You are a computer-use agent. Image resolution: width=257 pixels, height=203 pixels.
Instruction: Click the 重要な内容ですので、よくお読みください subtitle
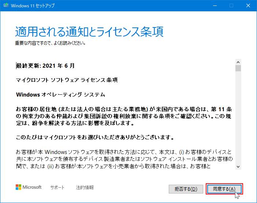coord(50,43)
